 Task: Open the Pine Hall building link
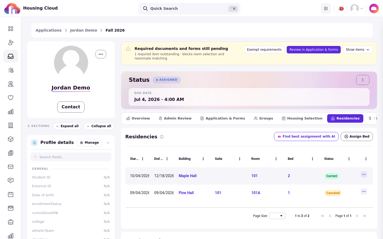point(186,193)
